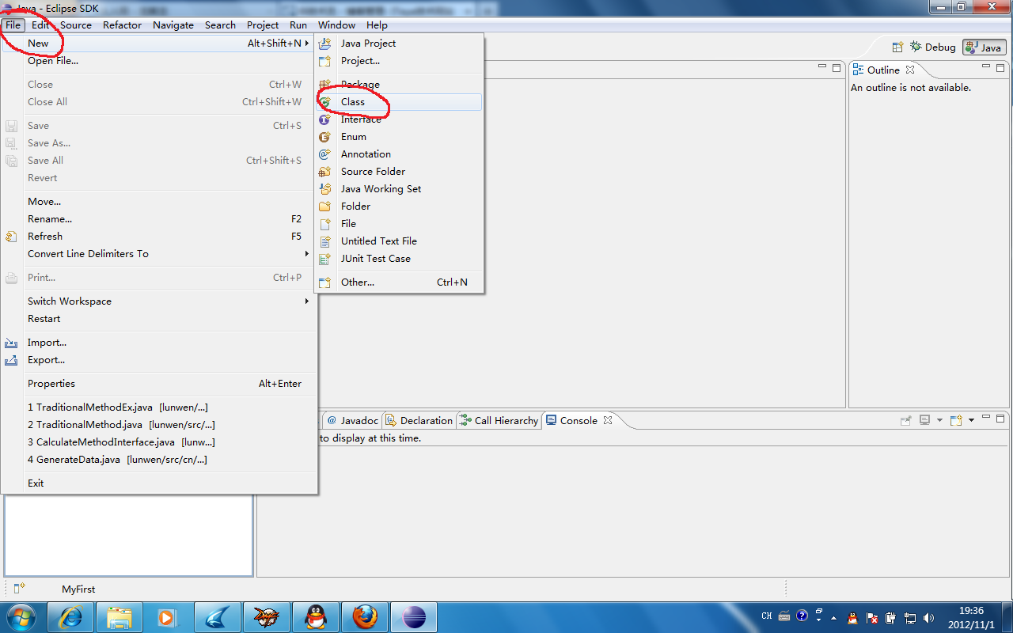1013x633 pixels.
Task: Click the Interface icon in New submenu
Action: point(324,119)
